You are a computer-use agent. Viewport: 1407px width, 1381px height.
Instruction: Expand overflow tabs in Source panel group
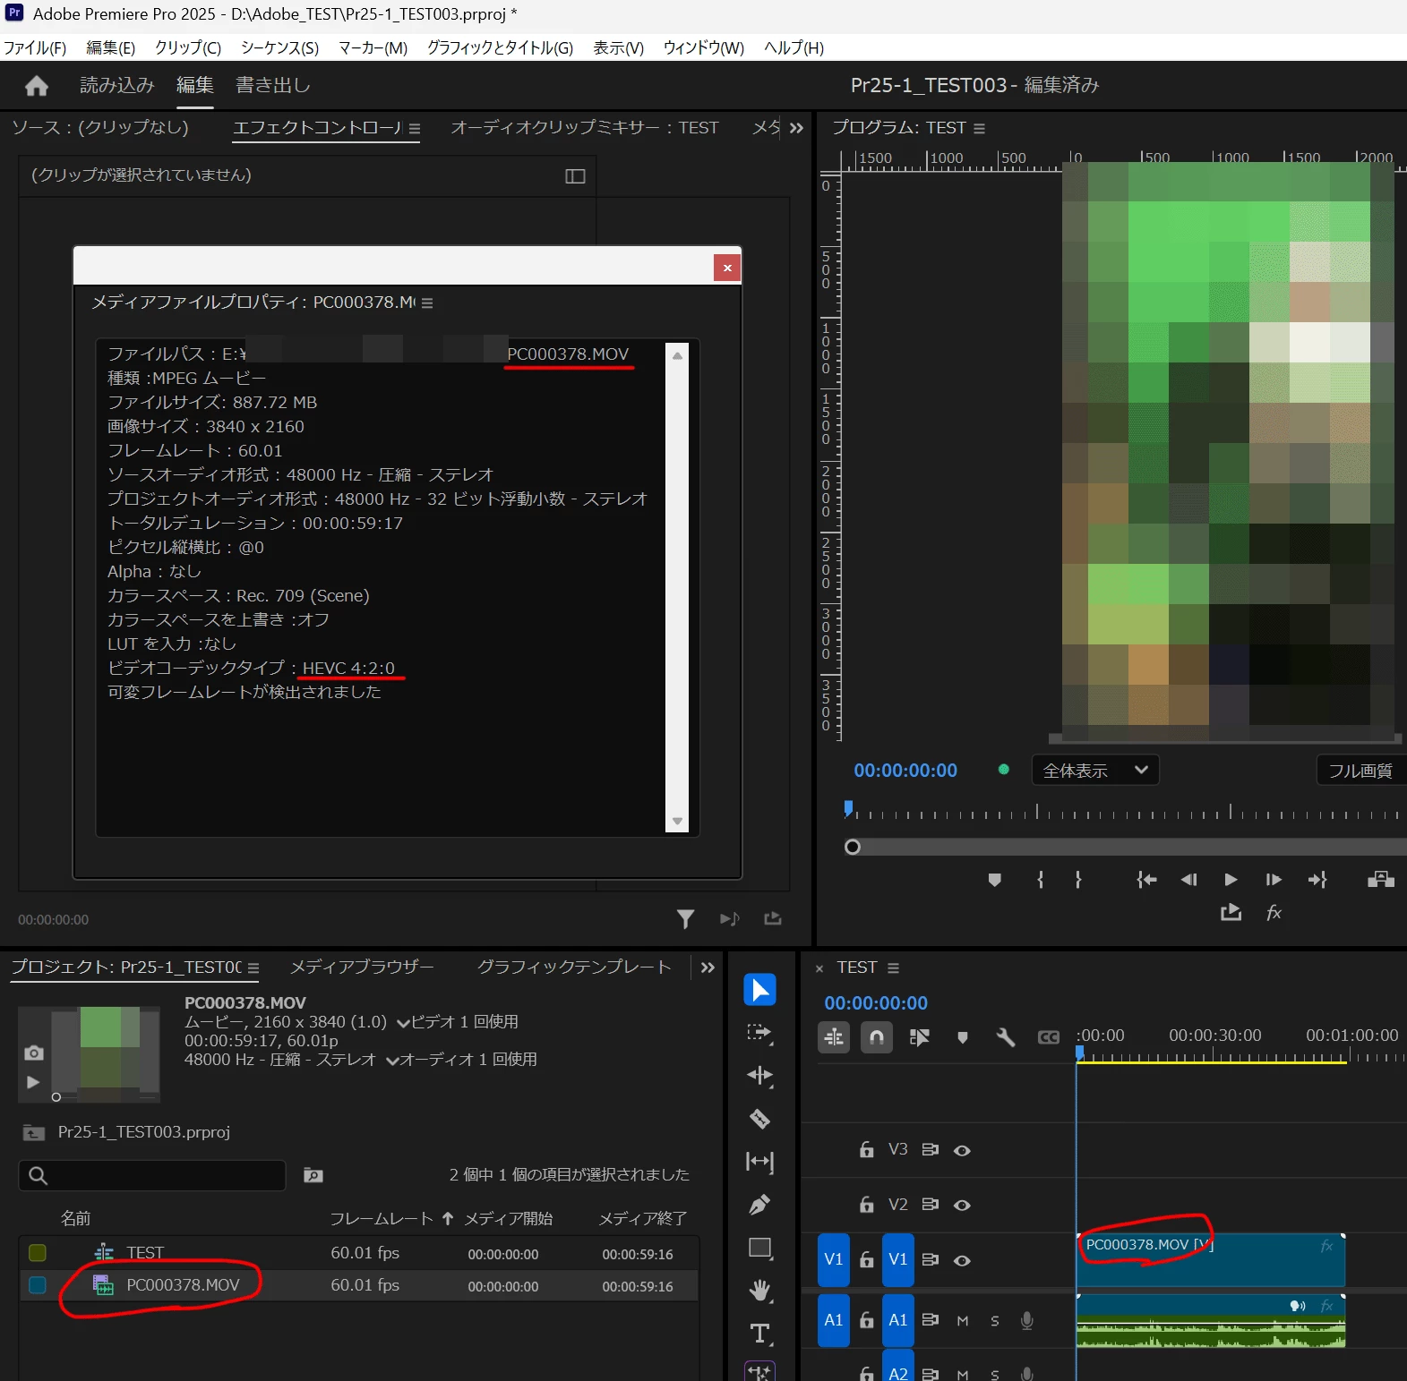click(x=796, y=128)
